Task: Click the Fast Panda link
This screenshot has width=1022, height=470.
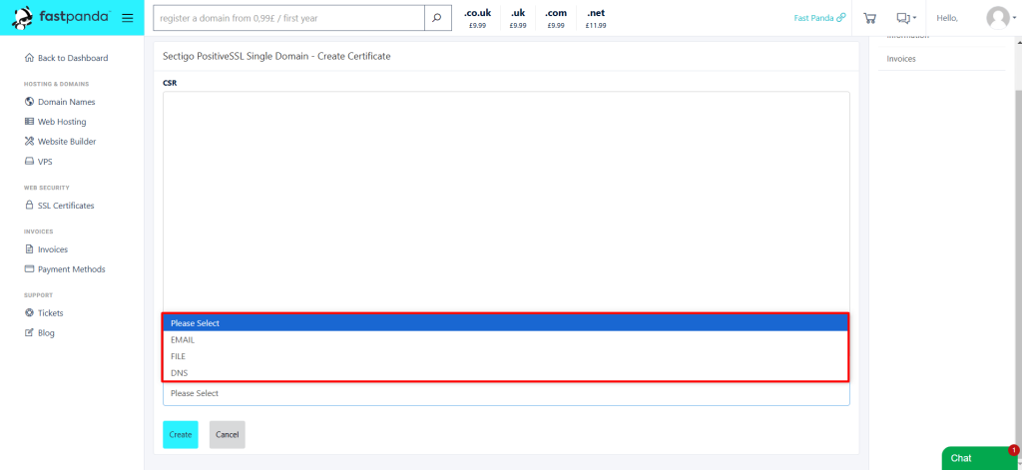Action: pyautogui.click(x=819, y=18)
